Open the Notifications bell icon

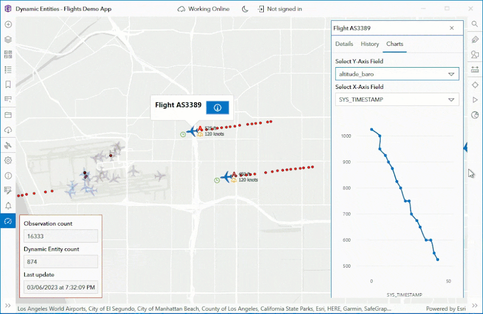8,206
